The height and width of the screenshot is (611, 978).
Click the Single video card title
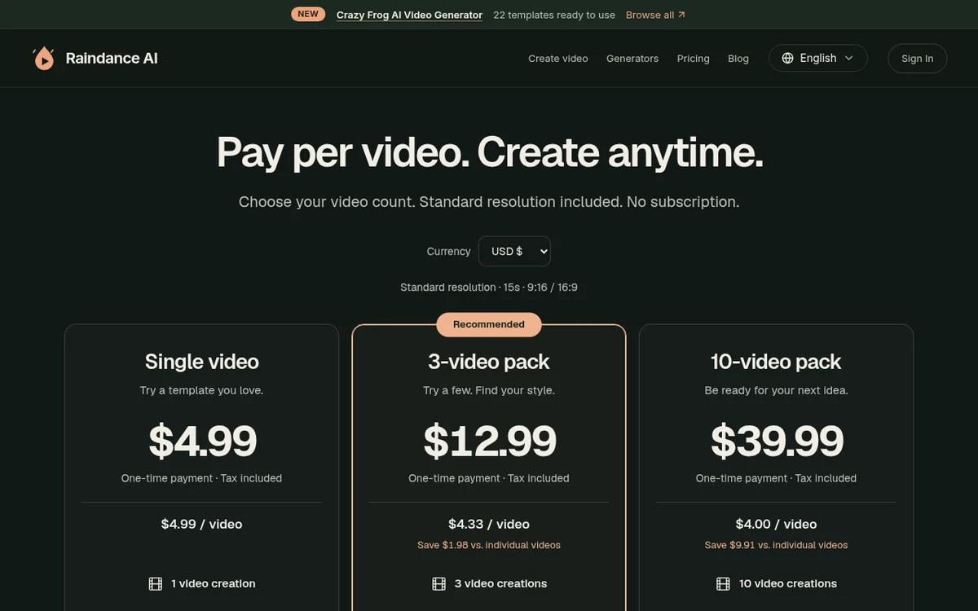click(x=202, y=362)
